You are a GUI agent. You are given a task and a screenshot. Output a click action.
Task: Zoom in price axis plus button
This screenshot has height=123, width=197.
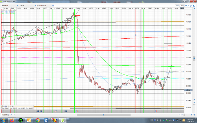[194, 103]
